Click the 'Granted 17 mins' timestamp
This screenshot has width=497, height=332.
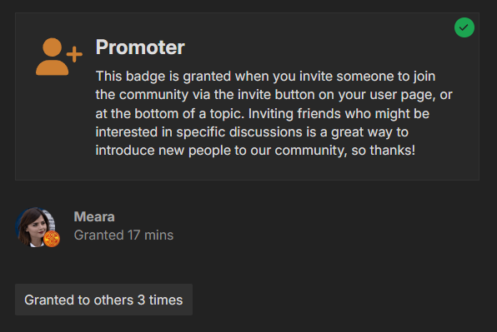coord(123,235)
